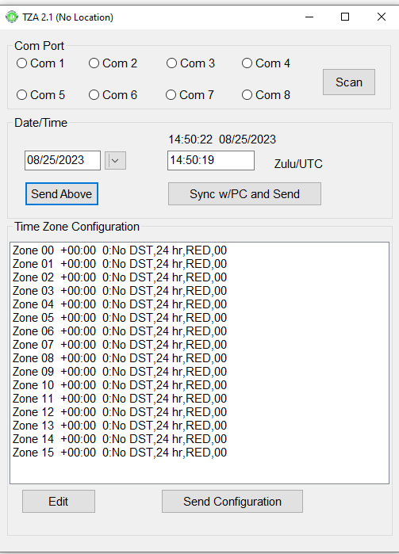This screenshot has height=554, width=399.
Task: Open the date picker dropdown arrow
Action: point(115,161)
